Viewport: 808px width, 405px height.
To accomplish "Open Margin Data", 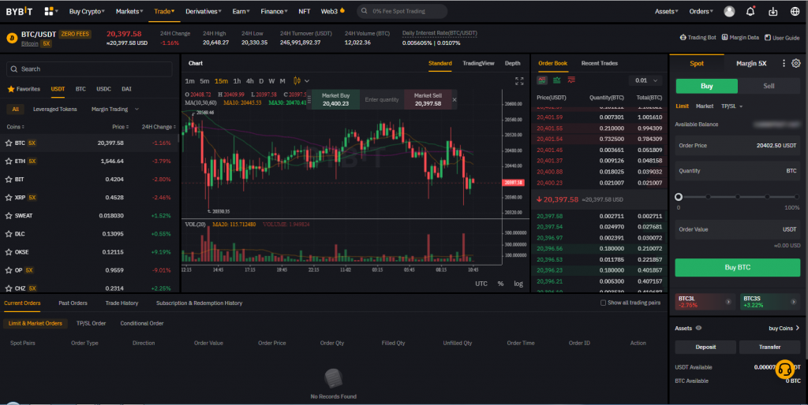I will [x=740, y=38].
